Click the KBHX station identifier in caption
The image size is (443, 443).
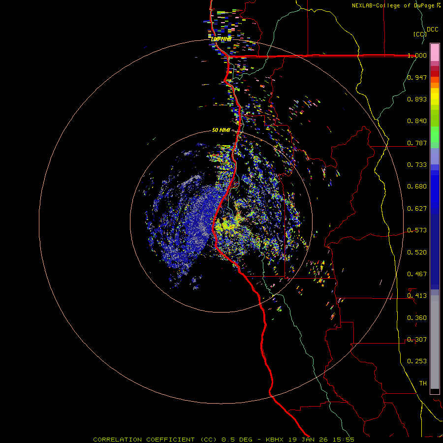[275, 440]
